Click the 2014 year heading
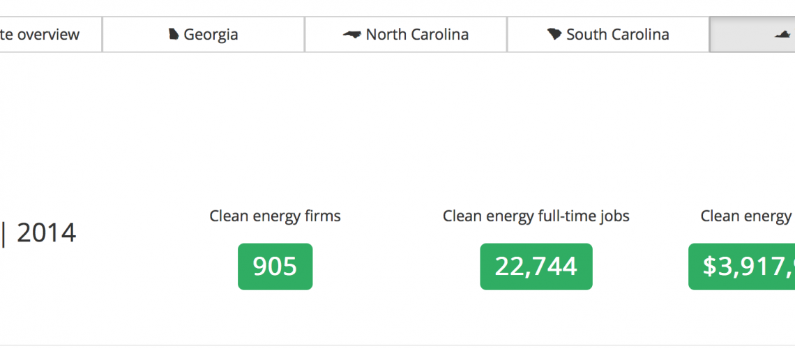The height and width of the screenshot is (348, 795). tap(46, 233)
